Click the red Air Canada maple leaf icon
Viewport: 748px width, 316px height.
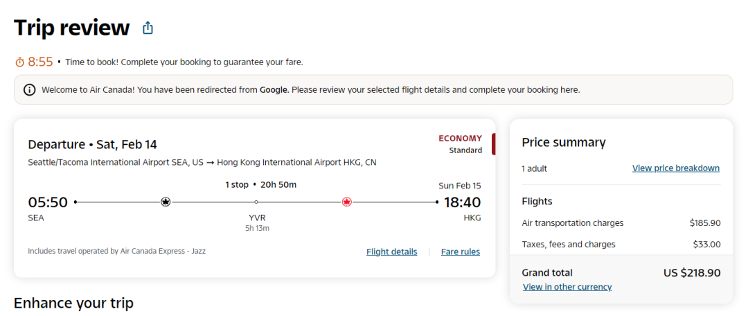[x=347, y=202]
